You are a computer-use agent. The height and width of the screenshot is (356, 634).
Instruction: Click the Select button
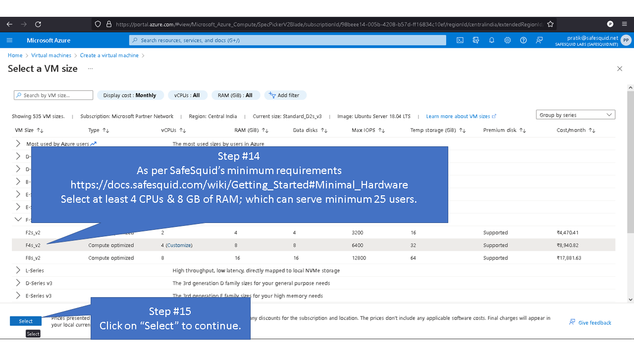[x=26, y=321]
